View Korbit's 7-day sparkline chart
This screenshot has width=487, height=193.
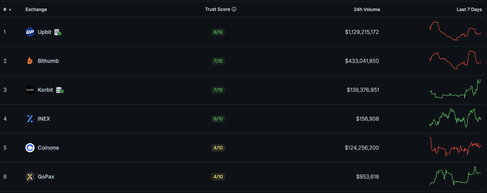[x=455, y=89]
